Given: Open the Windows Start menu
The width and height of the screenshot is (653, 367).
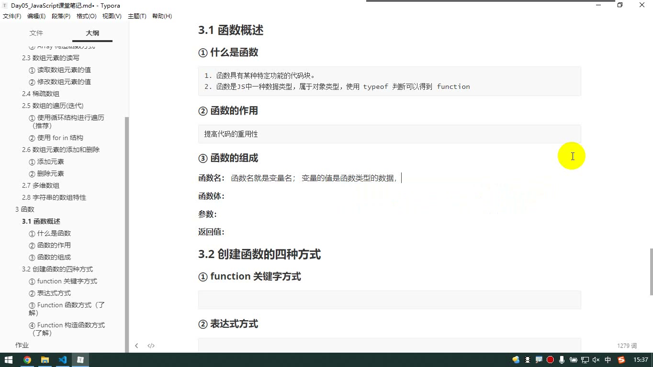Looking at the screenshot, I should point(9,360).
